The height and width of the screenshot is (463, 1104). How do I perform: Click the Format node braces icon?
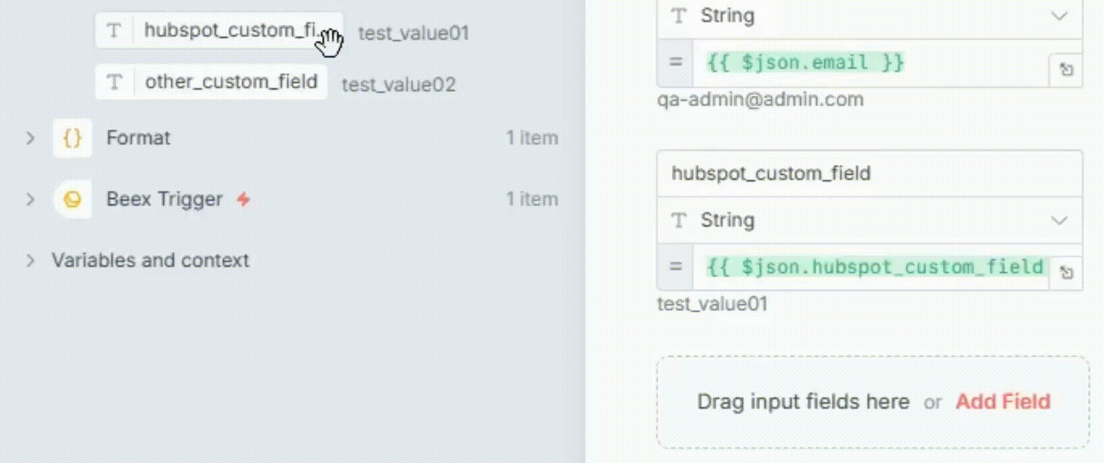tap(72, 138)
